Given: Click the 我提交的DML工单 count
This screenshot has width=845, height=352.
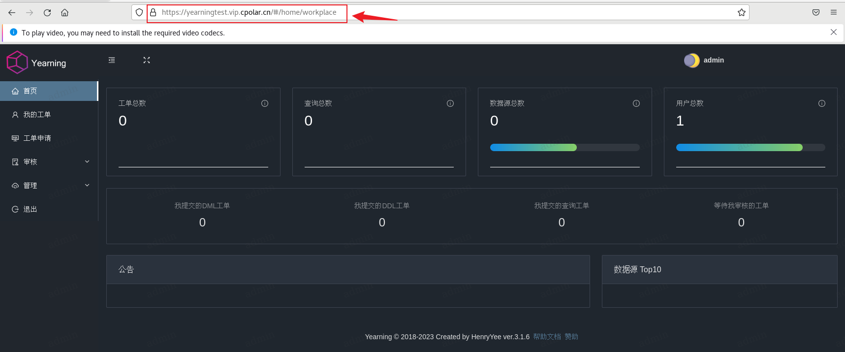Looking at the screenshot, I should pyautogui.click(x=202, y=223).
